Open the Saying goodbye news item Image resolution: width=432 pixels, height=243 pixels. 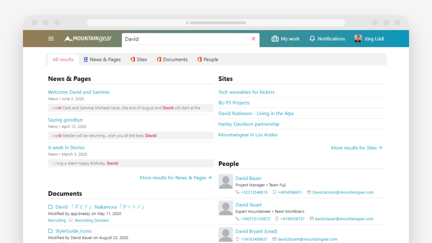tap(65, 120)
